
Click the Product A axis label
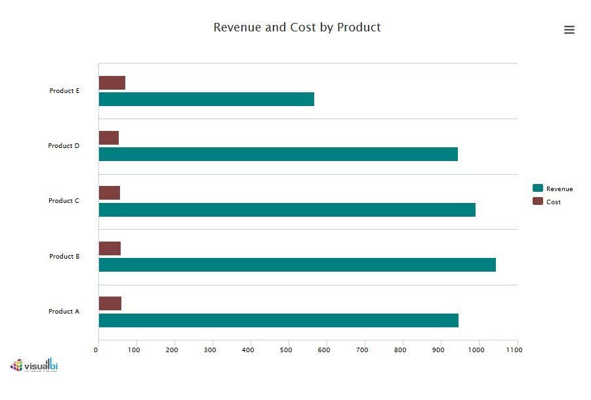tap(64, 312)
